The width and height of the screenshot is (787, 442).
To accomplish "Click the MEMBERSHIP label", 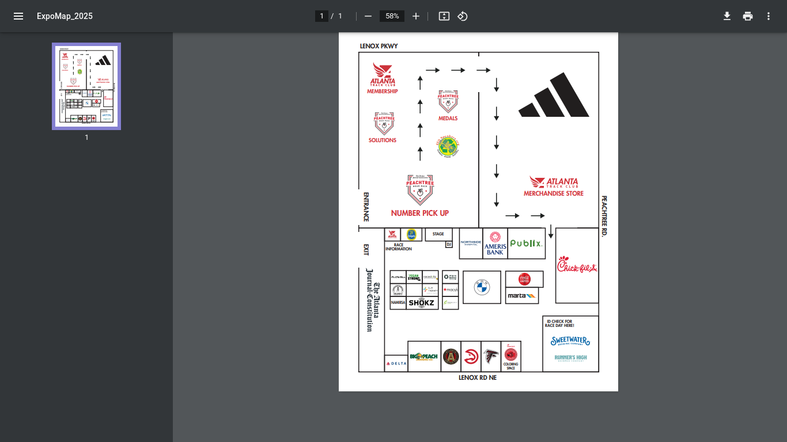I will (383, 92).
